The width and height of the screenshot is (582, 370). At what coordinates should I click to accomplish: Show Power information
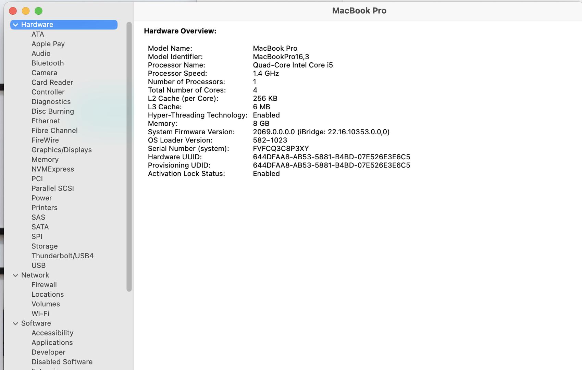pyautogui.click(x=42, y=198)
